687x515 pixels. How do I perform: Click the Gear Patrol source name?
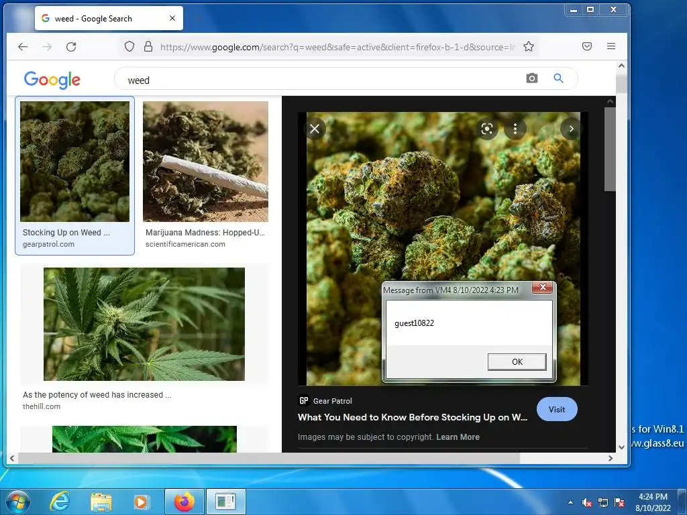(x=333, y=401)
